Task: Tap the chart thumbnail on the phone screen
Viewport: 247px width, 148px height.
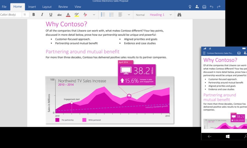Action: coord(225,121)
